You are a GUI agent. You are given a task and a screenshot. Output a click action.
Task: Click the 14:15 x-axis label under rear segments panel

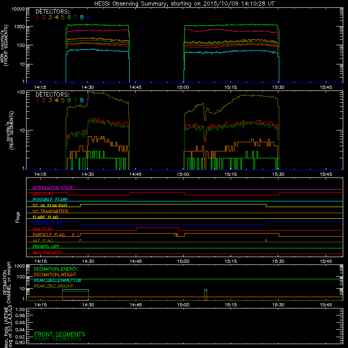pos(40,174)
